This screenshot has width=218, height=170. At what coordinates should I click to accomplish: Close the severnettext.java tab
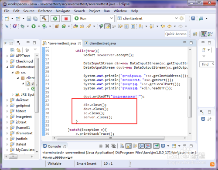79,43
